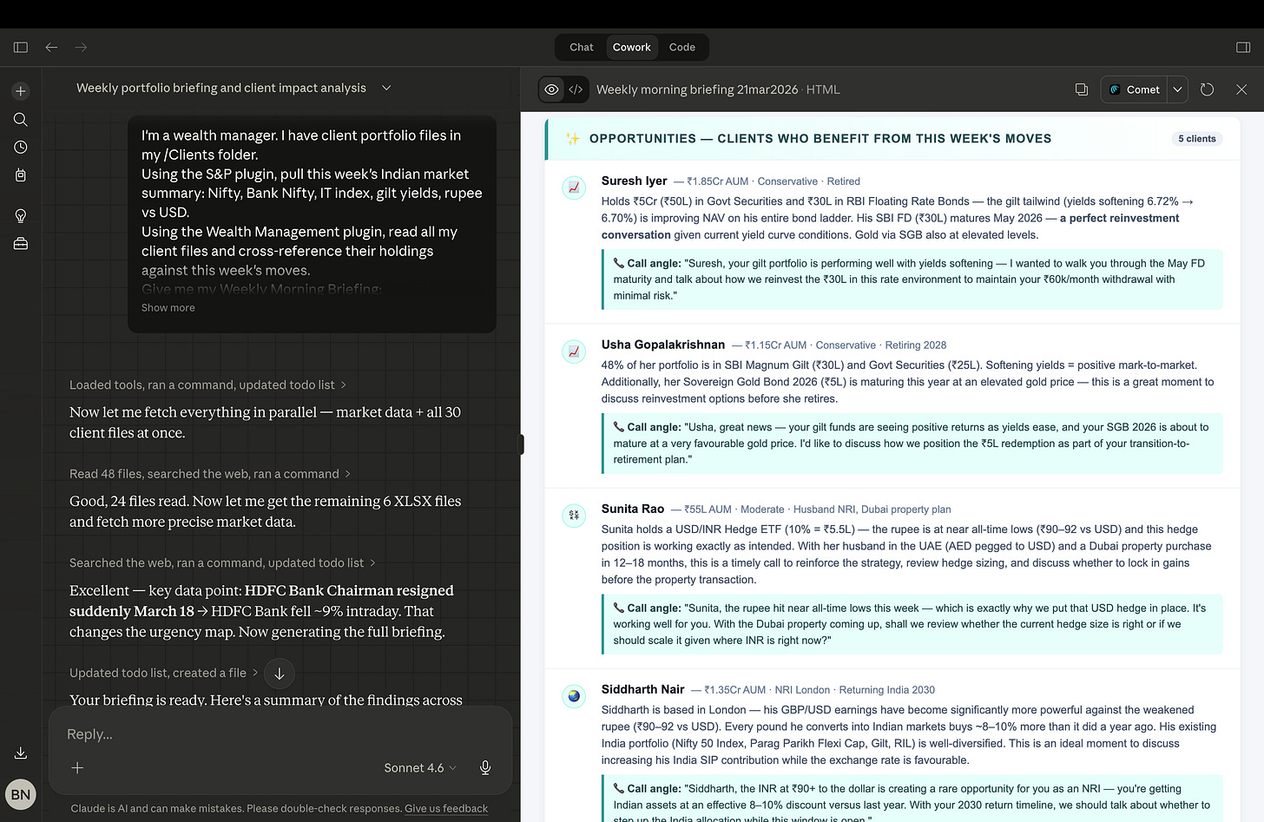Screen dimensions: 1264x822
Task: Click Suresh Iyer's bond chart icon
Action: click(x=574, y=187)
